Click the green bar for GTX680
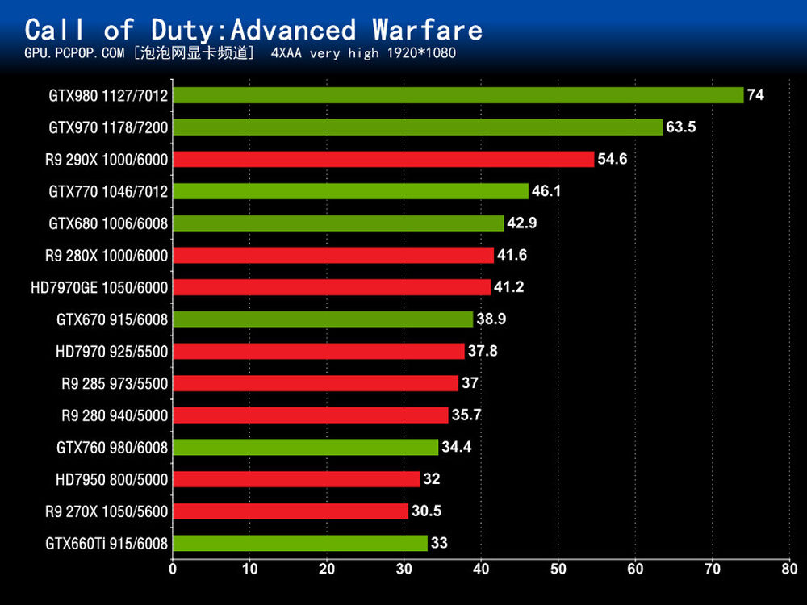This screenshot has height=605, width=807. point(338,223)
